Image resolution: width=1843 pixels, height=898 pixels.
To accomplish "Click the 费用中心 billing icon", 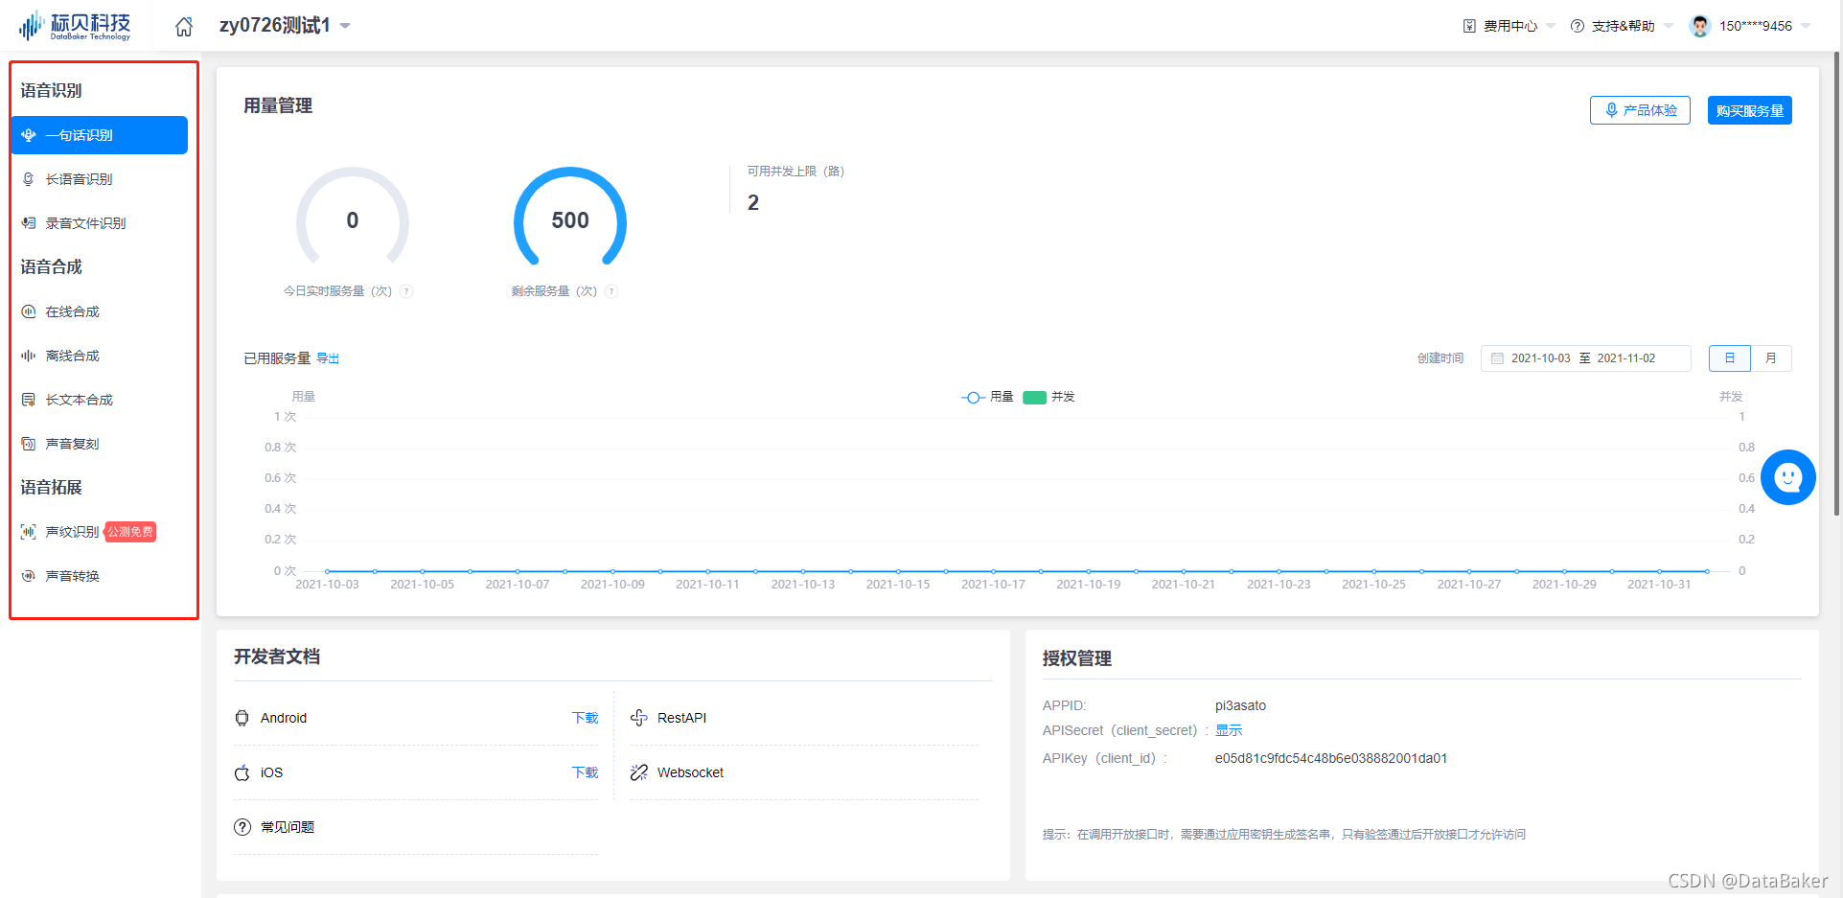I will 1469,26.
